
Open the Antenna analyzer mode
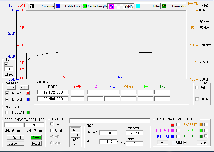[x=42, y=6]
